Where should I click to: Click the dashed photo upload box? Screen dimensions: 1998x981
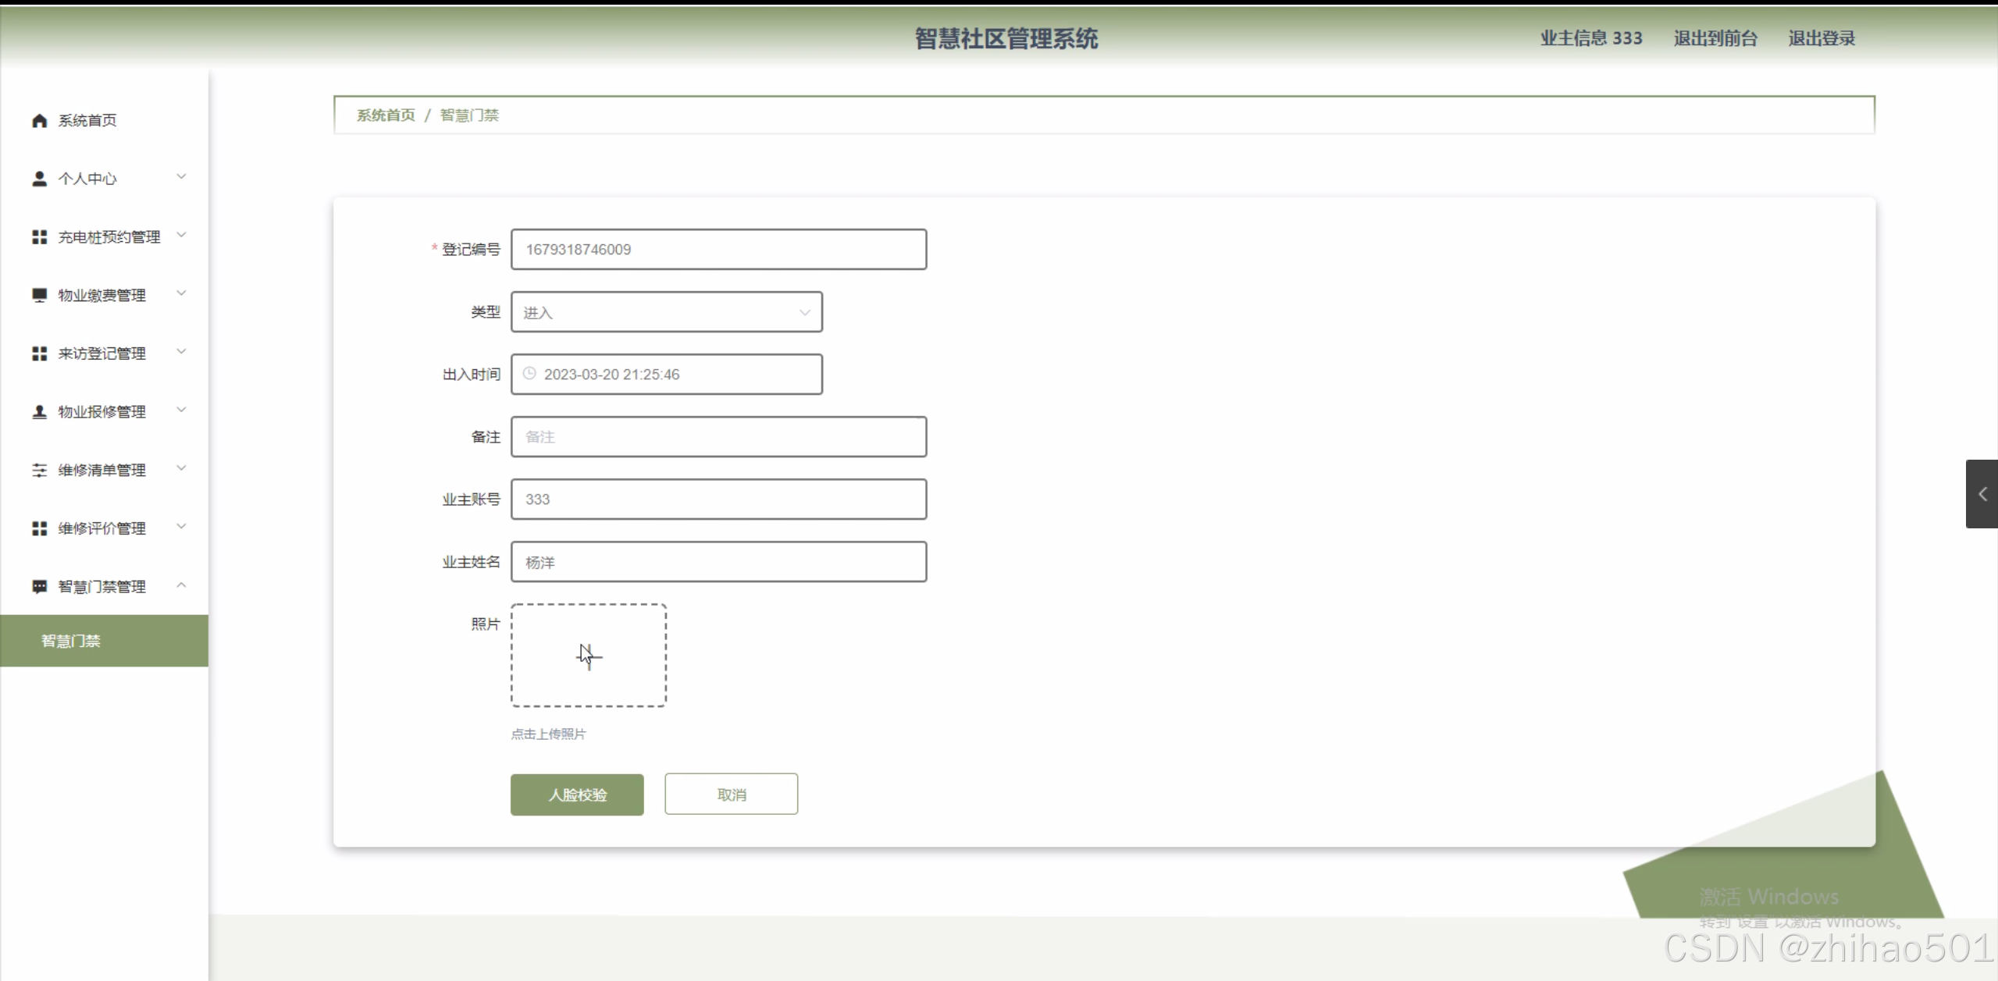click(x=589, y=656)
